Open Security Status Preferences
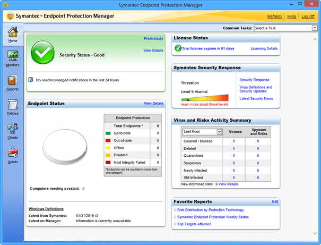Screen dimensions: 321x245 click(153, 38)
